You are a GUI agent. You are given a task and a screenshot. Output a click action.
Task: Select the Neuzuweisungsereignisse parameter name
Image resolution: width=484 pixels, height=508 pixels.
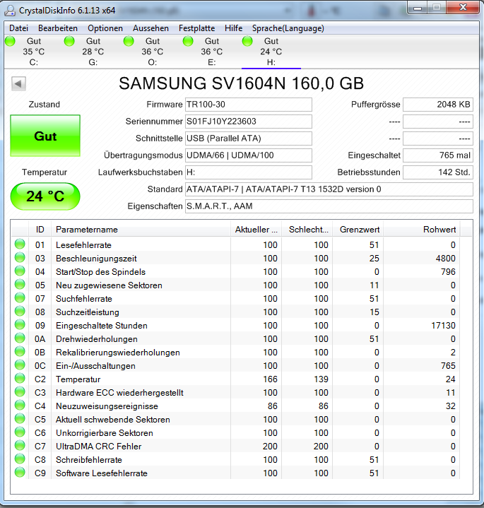point(107,406)
